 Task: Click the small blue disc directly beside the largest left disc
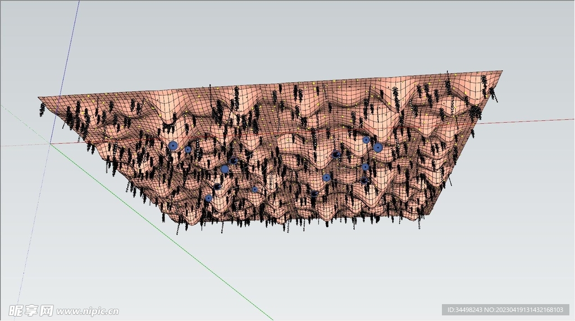click(x=188, y=150)
